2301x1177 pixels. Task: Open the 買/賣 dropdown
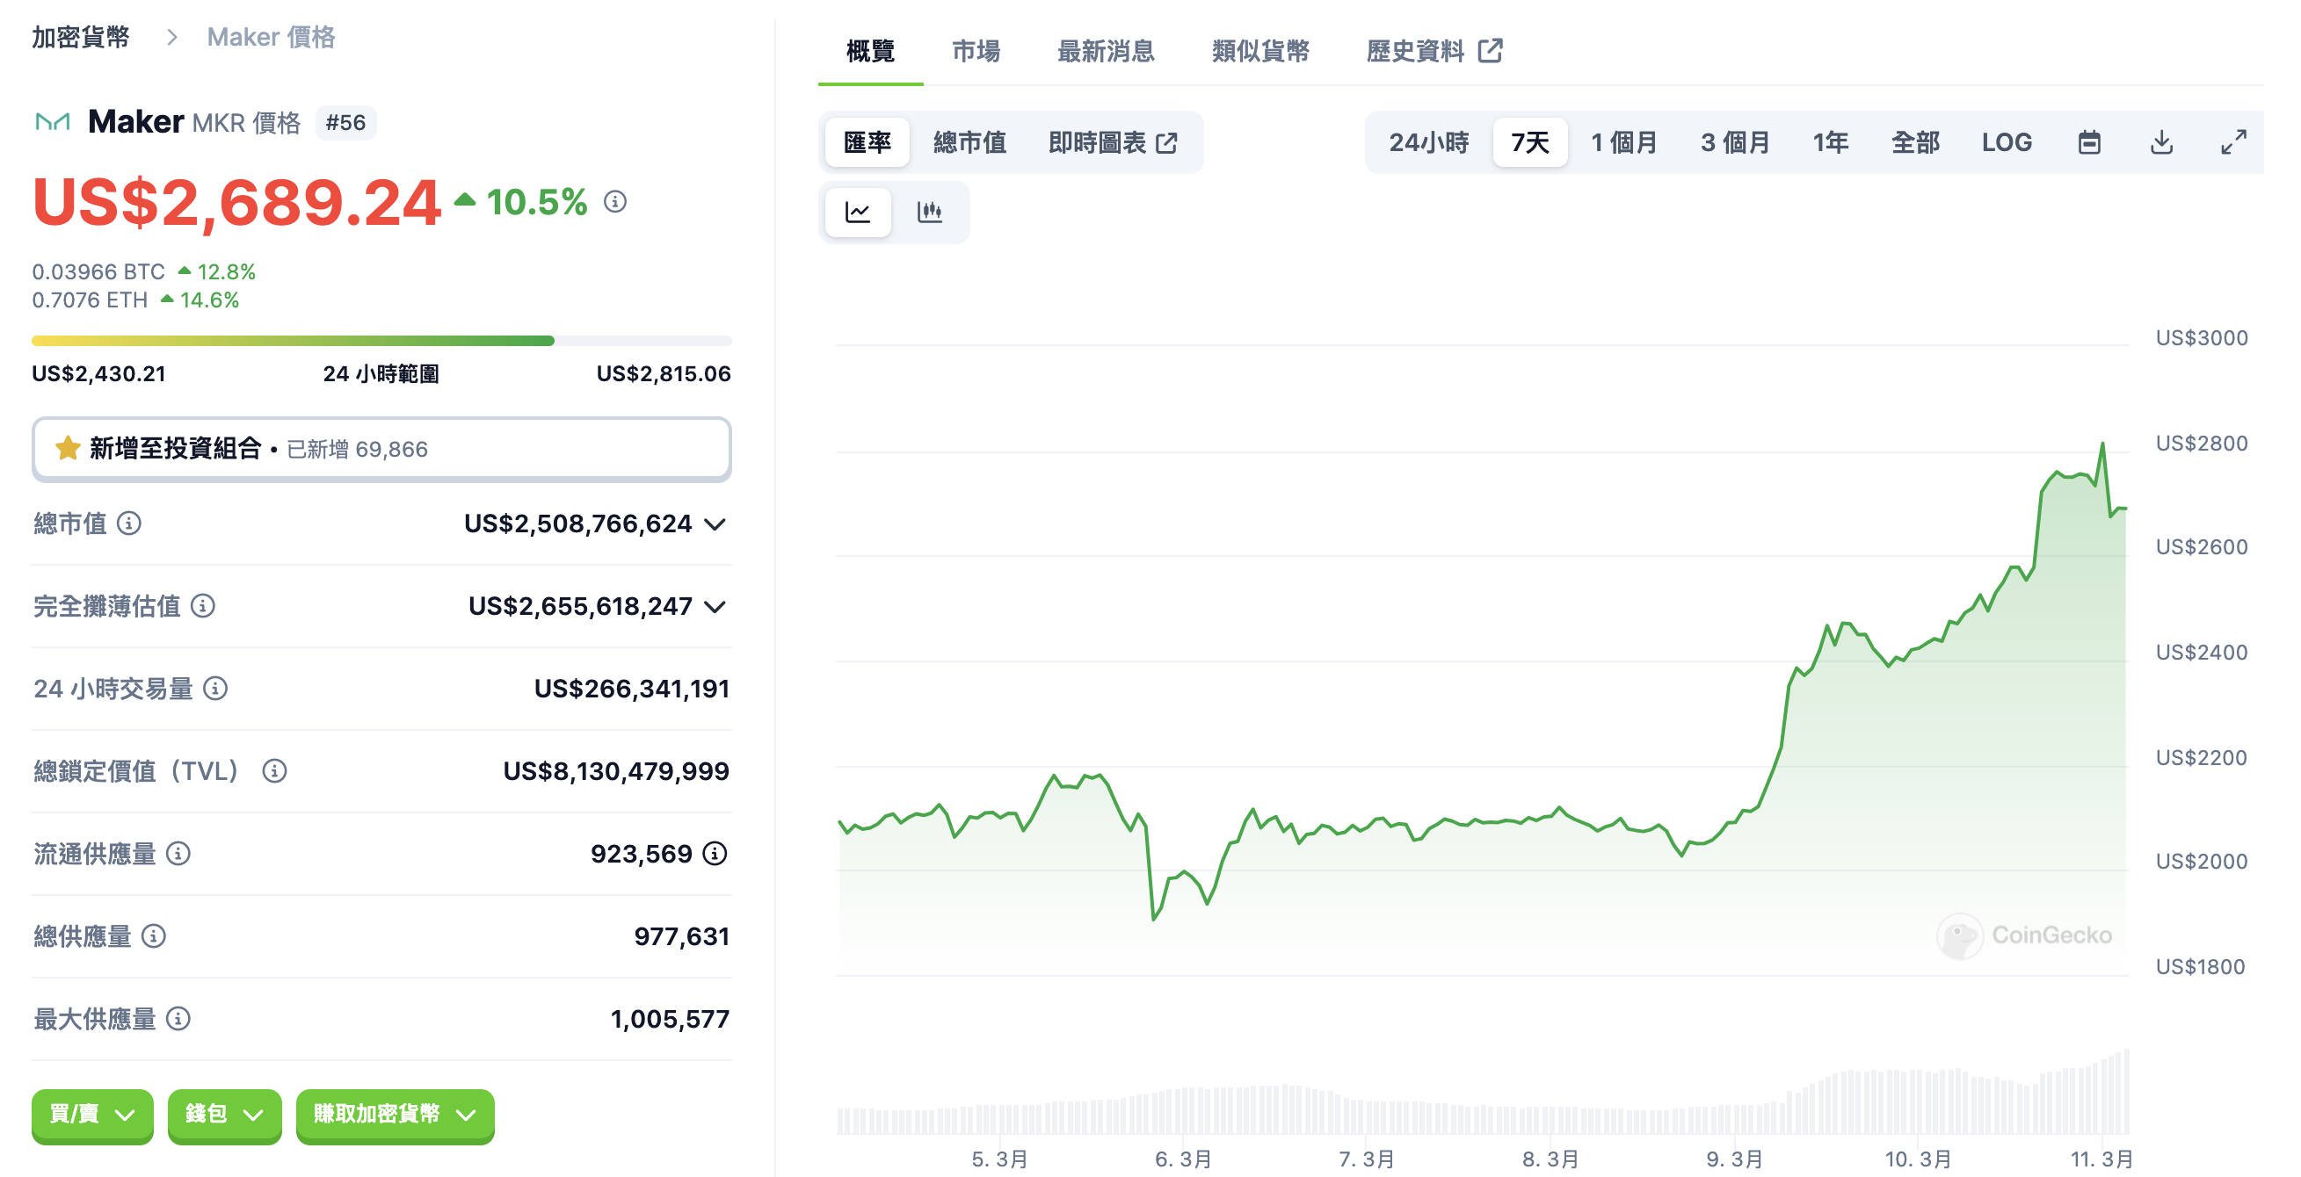click(x=92, y=1115)
